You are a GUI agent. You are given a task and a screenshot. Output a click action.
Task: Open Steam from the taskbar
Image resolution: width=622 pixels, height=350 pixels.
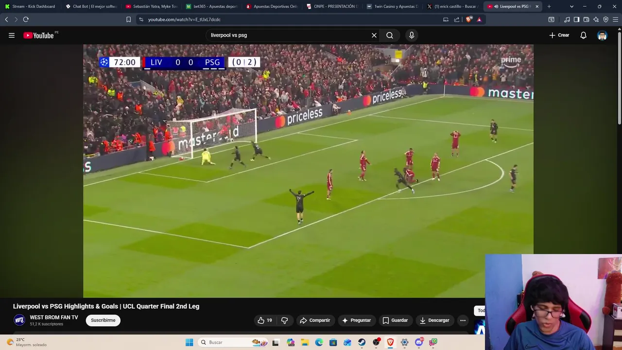click(362, 342)
